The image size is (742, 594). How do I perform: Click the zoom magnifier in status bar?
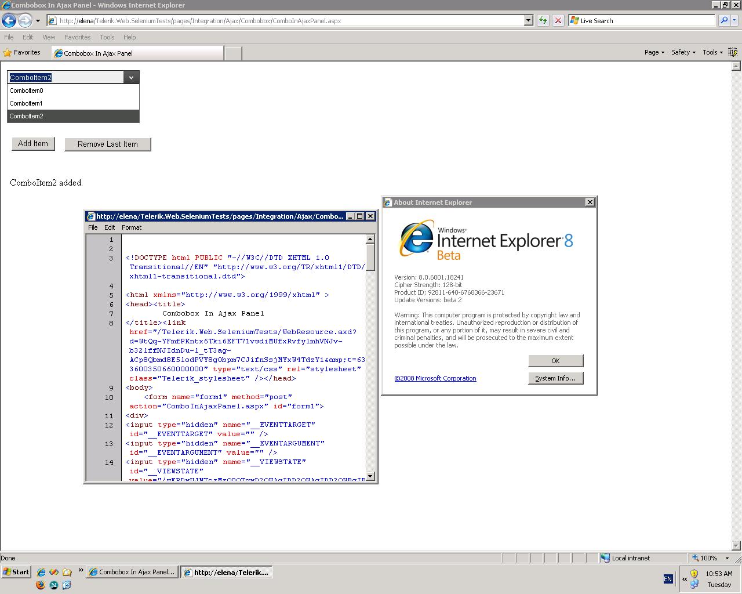[x=695, y=558]
